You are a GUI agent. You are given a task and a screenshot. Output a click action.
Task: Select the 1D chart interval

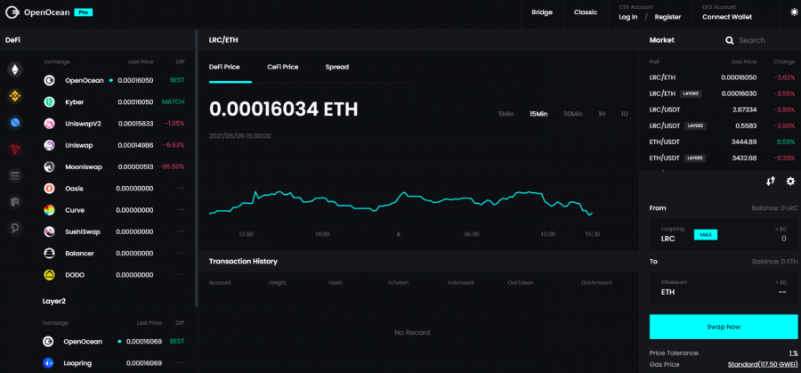pos(624,114)
